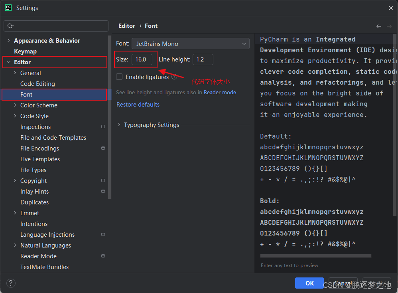Open the Duplicates settings page
This screenshot has width=398, height=293.
click(35, 202)
